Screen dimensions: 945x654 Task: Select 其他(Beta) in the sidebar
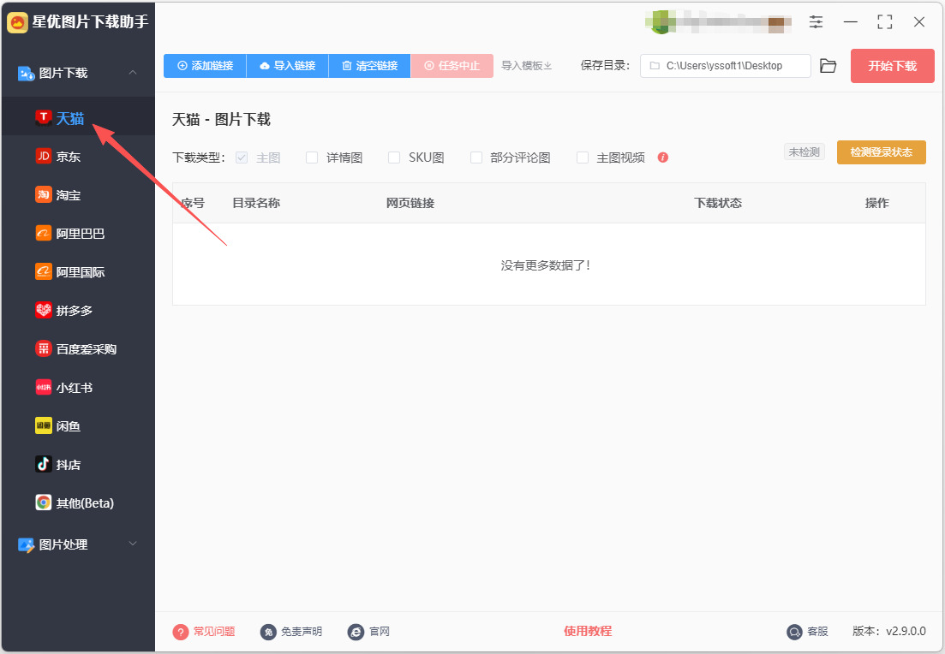click(78, 503)
